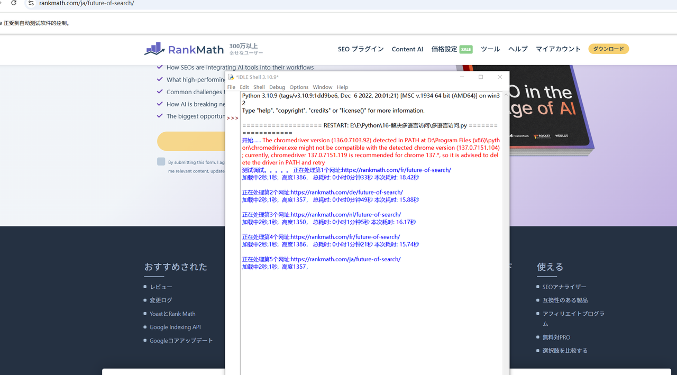
Task: Click the yellow ダウンロード button
Action: [608, 49]
